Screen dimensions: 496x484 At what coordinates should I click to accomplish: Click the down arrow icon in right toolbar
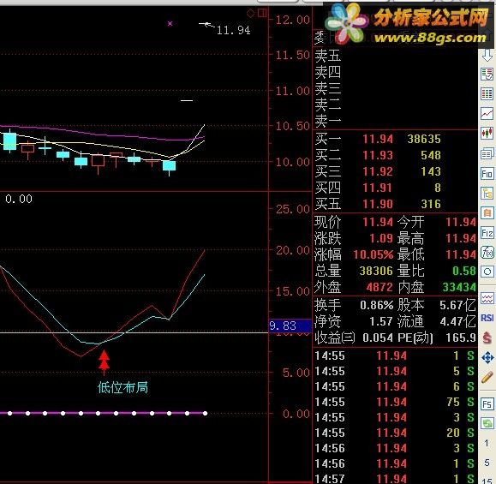click(487, 55)
